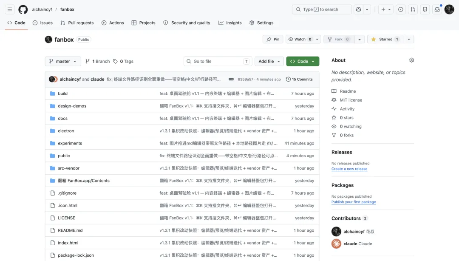459x261 pixels.
Task: Open the repositories icon in top header
Action: (x=425, y=9)
